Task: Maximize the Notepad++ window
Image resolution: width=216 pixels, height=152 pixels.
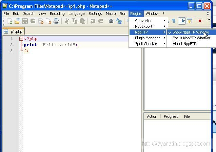Action: click(199, 6)
